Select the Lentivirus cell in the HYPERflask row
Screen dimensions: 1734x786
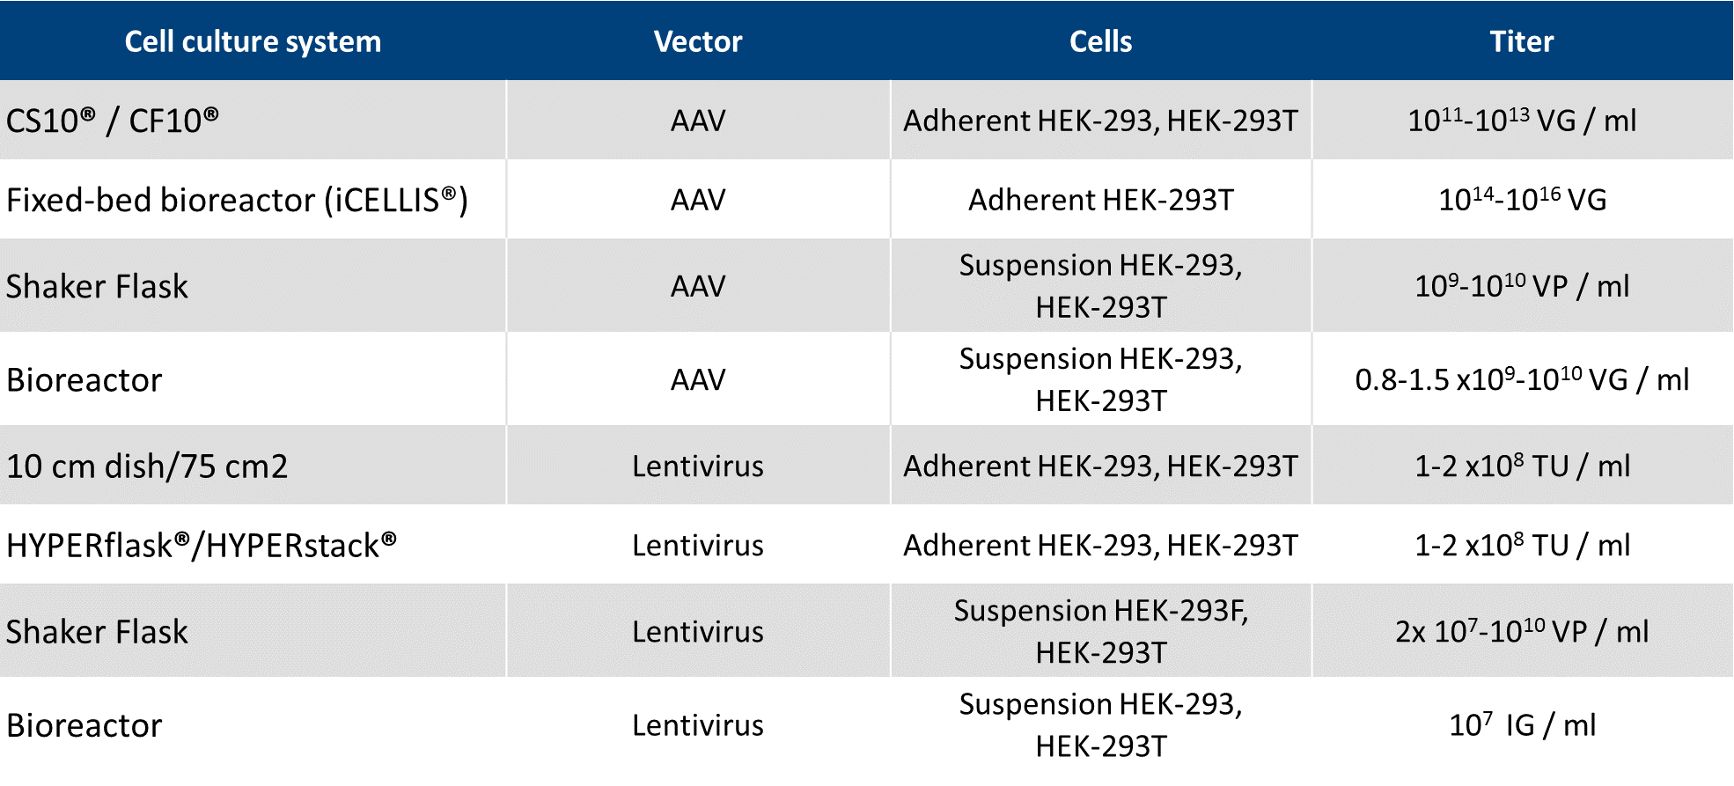[698, 545]
